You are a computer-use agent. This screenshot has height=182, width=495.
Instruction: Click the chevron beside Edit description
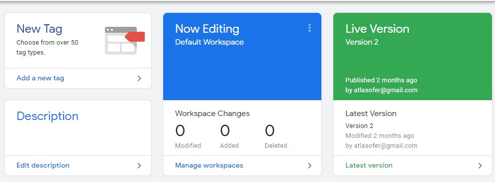click(x=139, y=166)
